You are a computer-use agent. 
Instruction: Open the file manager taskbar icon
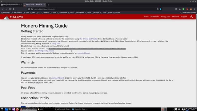pyautogui.click(x=6, y=109)
